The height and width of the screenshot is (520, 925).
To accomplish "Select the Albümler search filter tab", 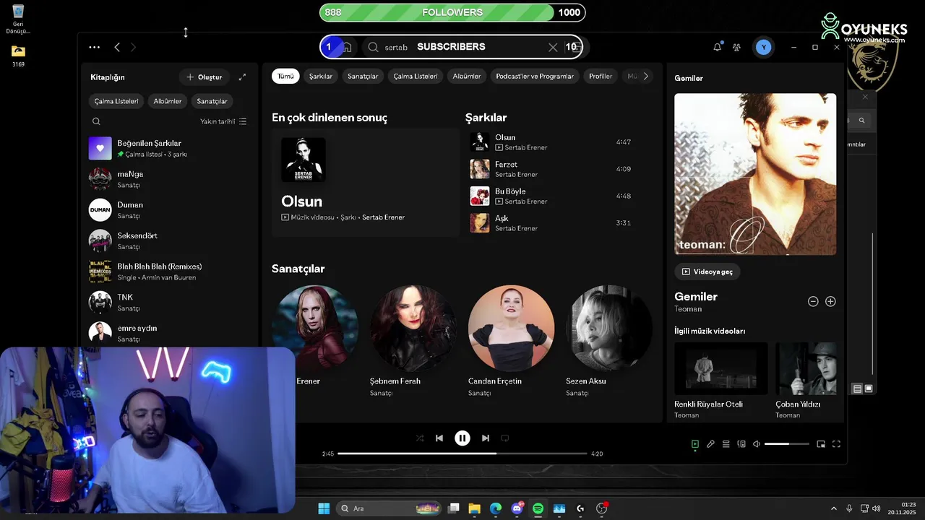I will pos(467,76).
